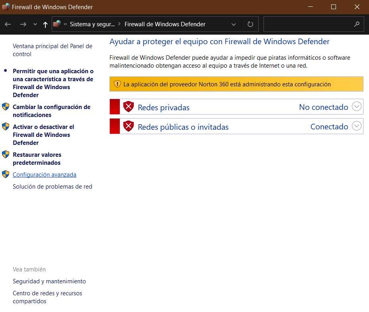
Task: Click the Norton 360 warning shield icon
Action: (x=117, y=84)
